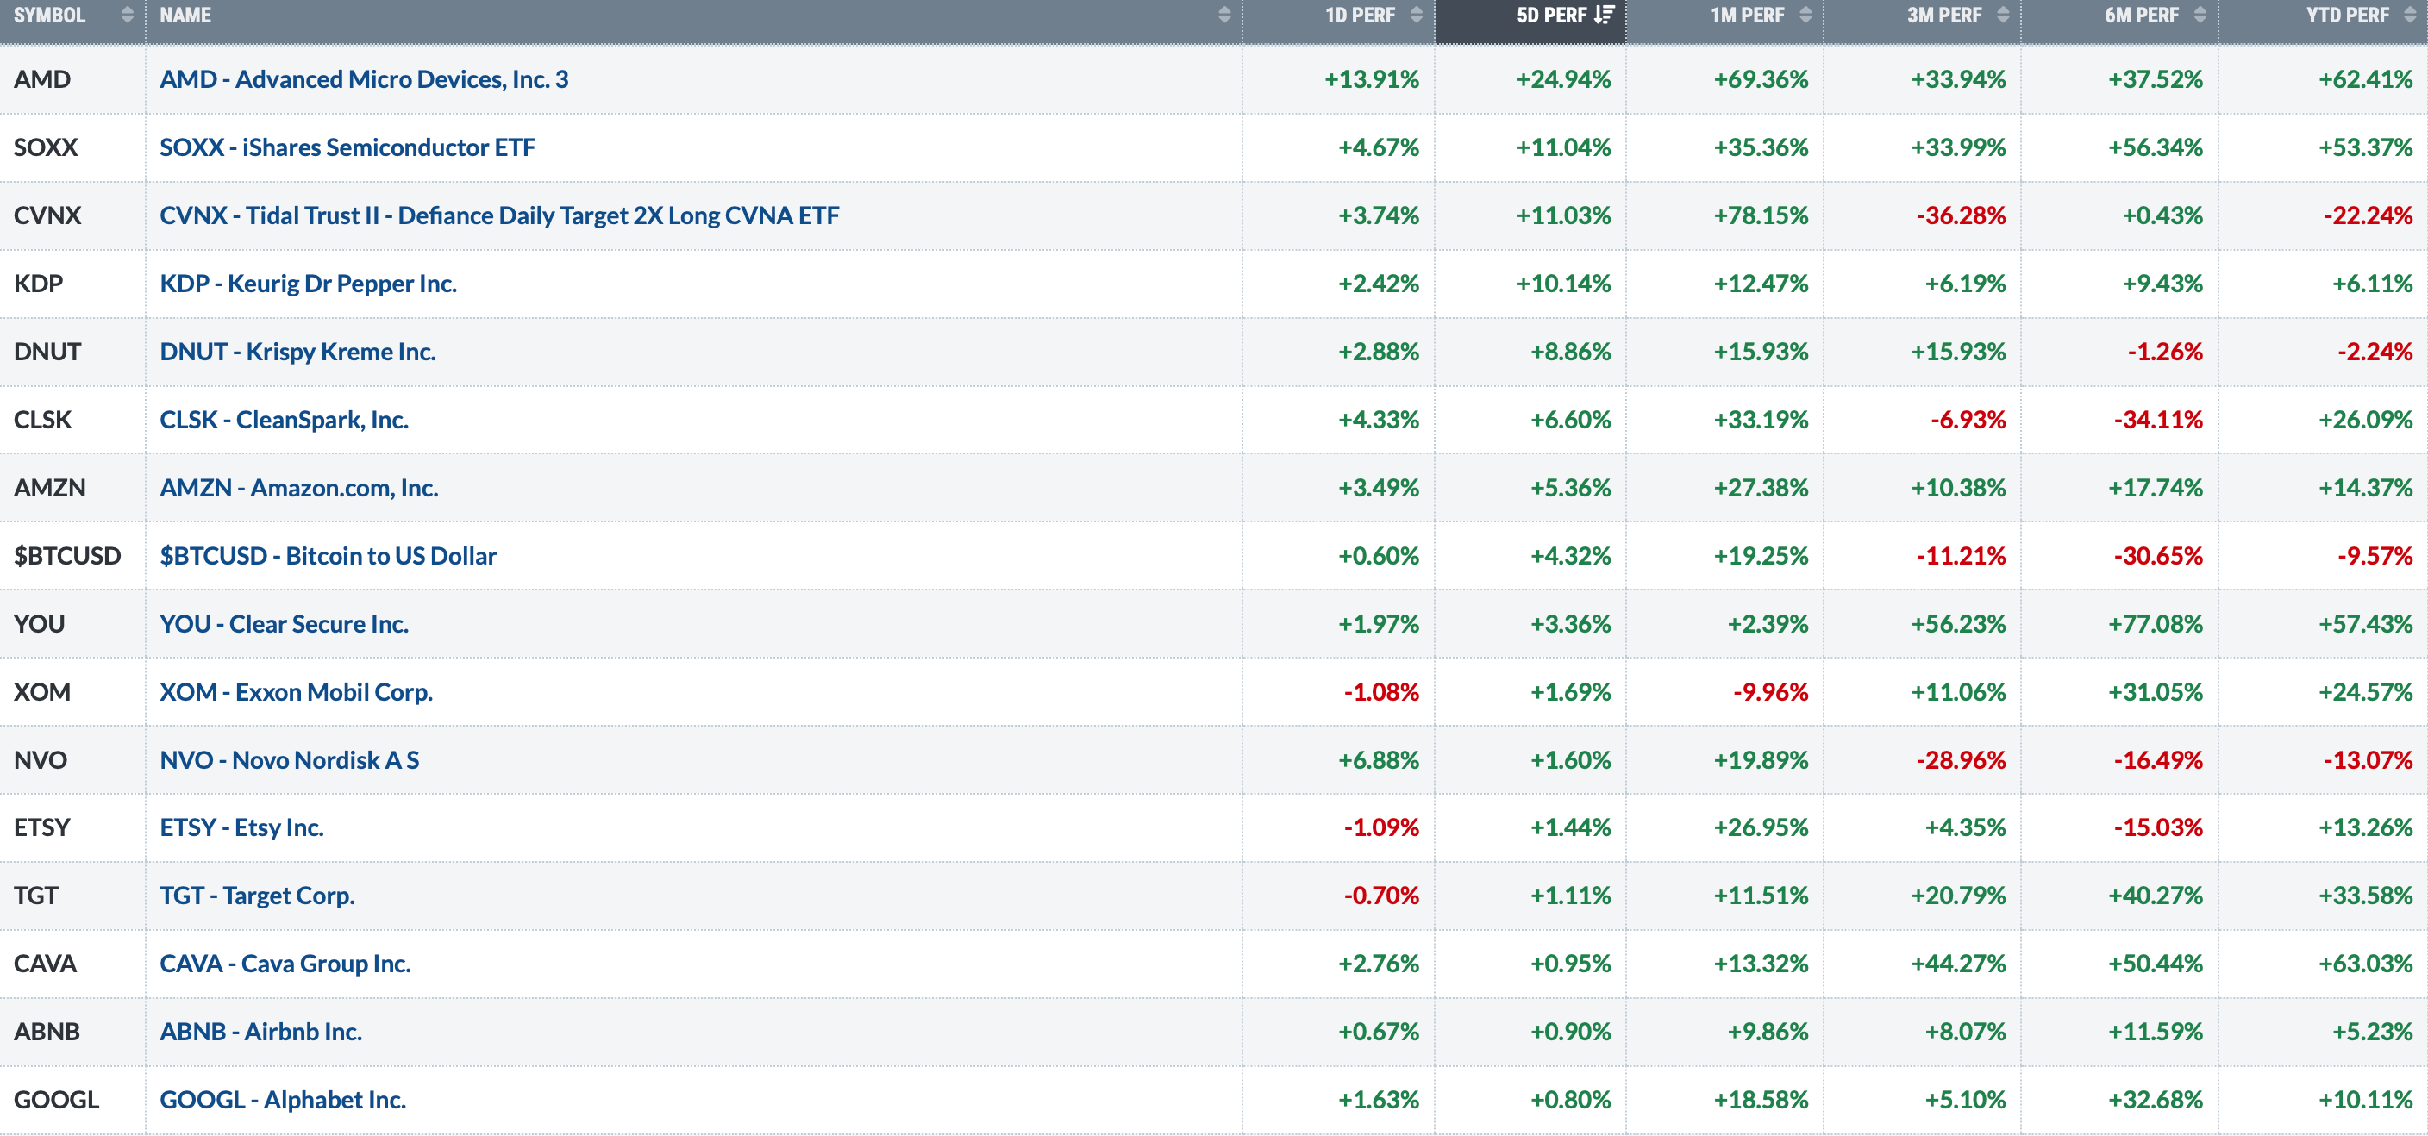Image resolution: width=2428 pixels, height=1136 pixels.
Task: Click the SYMBOL column header label
Action: click(49, 15)
